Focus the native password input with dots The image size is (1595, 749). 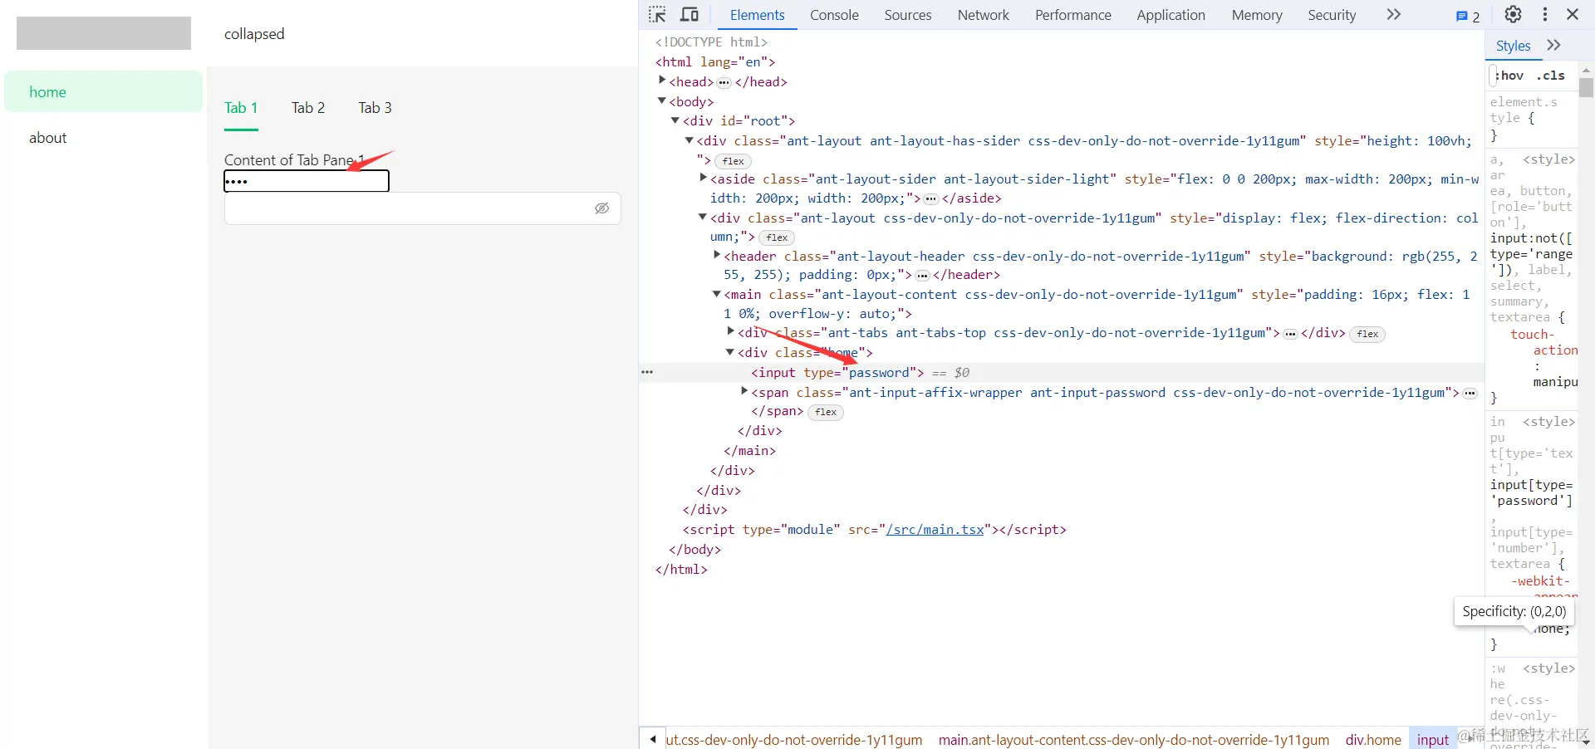(307, 181)
